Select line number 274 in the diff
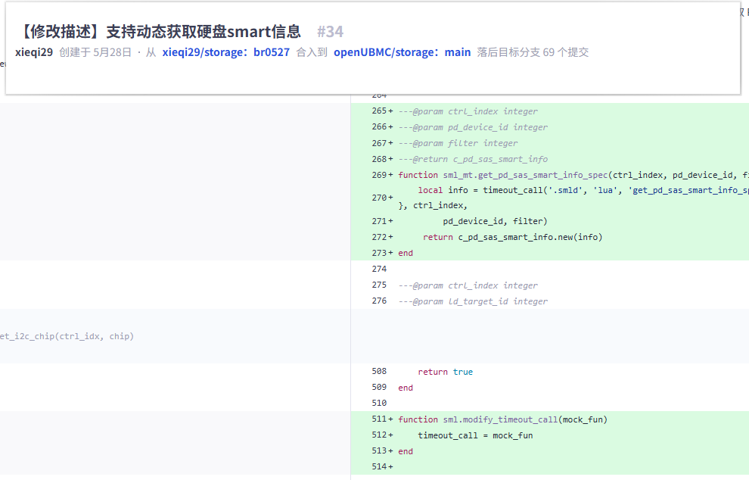Viewport: 749px width, 480px height. click(379, 269)
